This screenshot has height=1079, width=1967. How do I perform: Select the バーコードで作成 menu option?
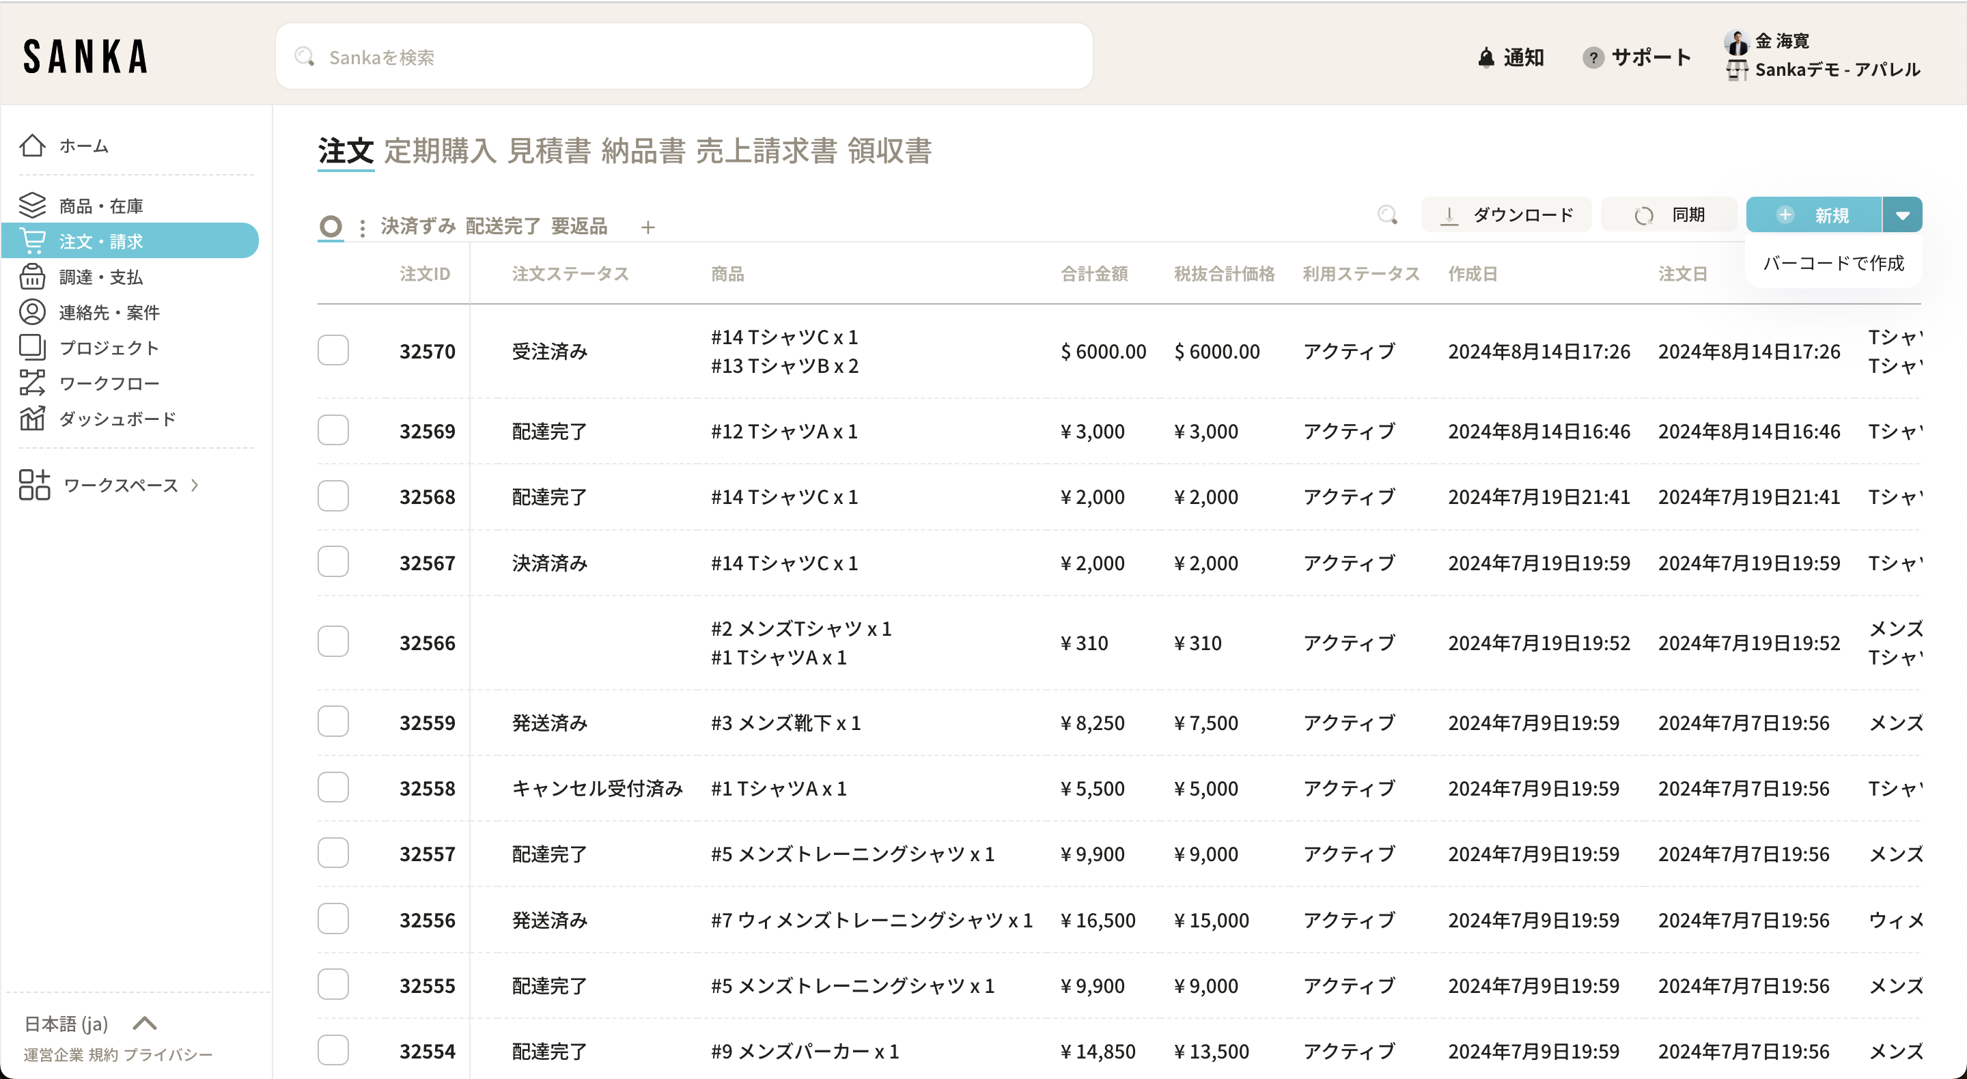point(1832,264)
